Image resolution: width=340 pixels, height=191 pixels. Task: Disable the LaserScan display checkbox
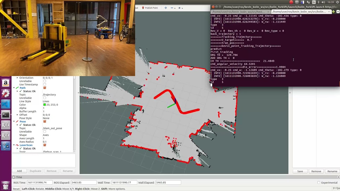click(x=45, y=145)
